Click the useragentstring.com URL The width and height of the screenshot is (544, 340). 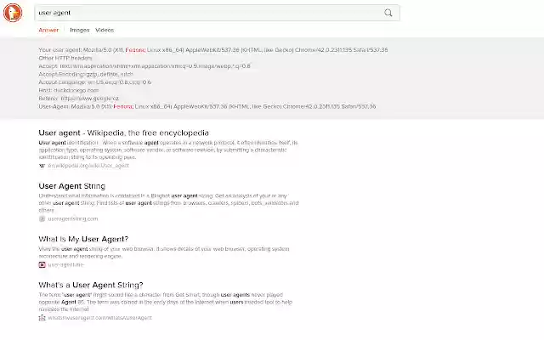pyautogui.click(x=73, y=219)
